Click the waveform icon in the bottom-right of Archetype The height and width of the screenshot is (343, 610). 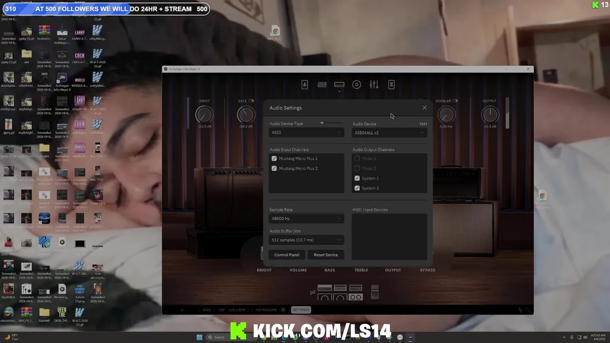(x=520, y=310)
